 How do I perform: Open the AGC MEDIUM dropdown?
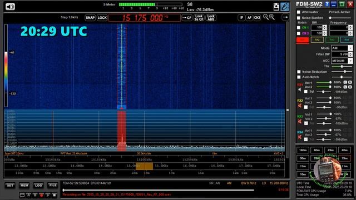342,61
